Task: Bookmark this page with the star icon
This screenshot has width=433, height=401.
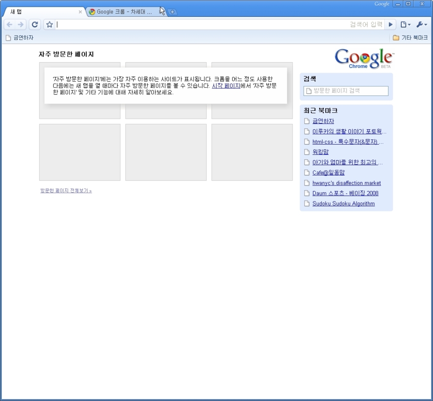Action: (49, 25)
